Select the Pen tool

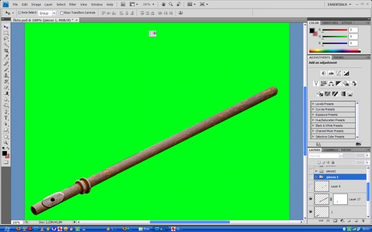pos(6,112)
